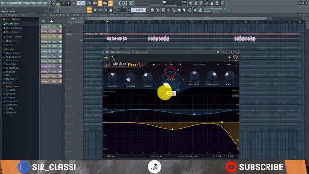Click the Stereo Width knob

(x=212, y=76)
